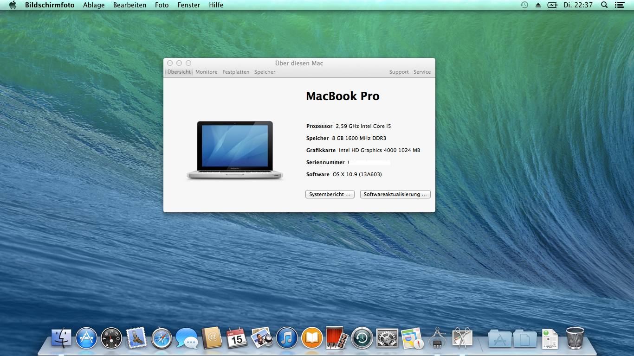Open the Hilfe menu
Viewport: 634px width, 356px height.
click(216, 5)
